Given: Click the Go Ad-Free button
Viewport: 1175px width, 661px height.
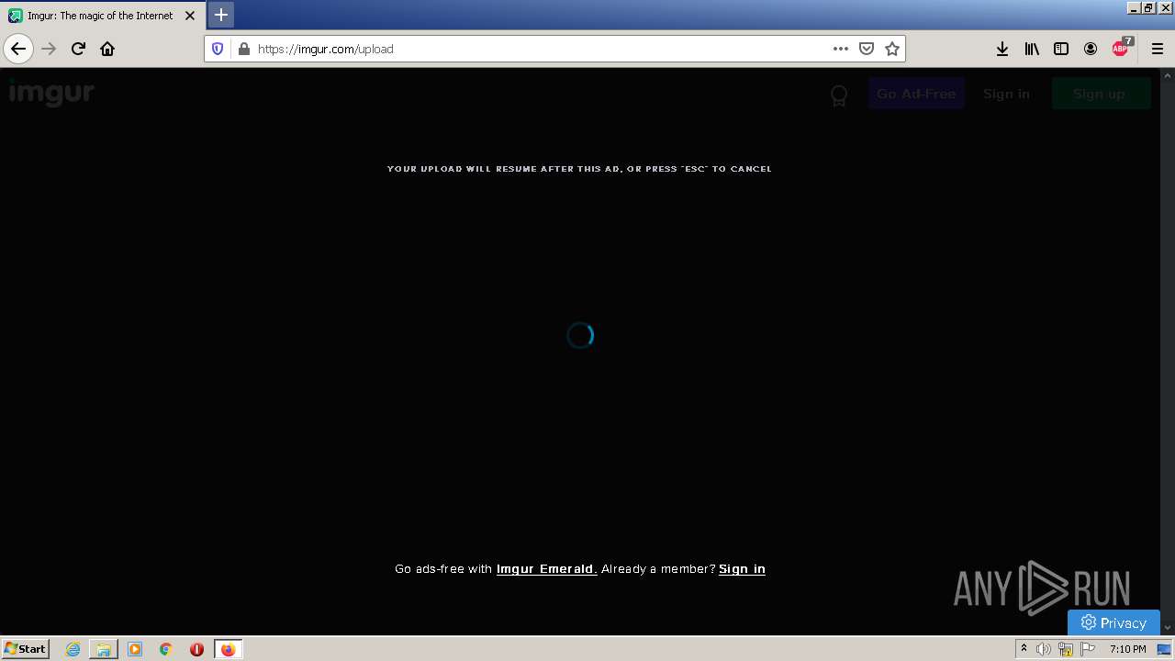Looking at the screenshot, I should pos(916,94).
